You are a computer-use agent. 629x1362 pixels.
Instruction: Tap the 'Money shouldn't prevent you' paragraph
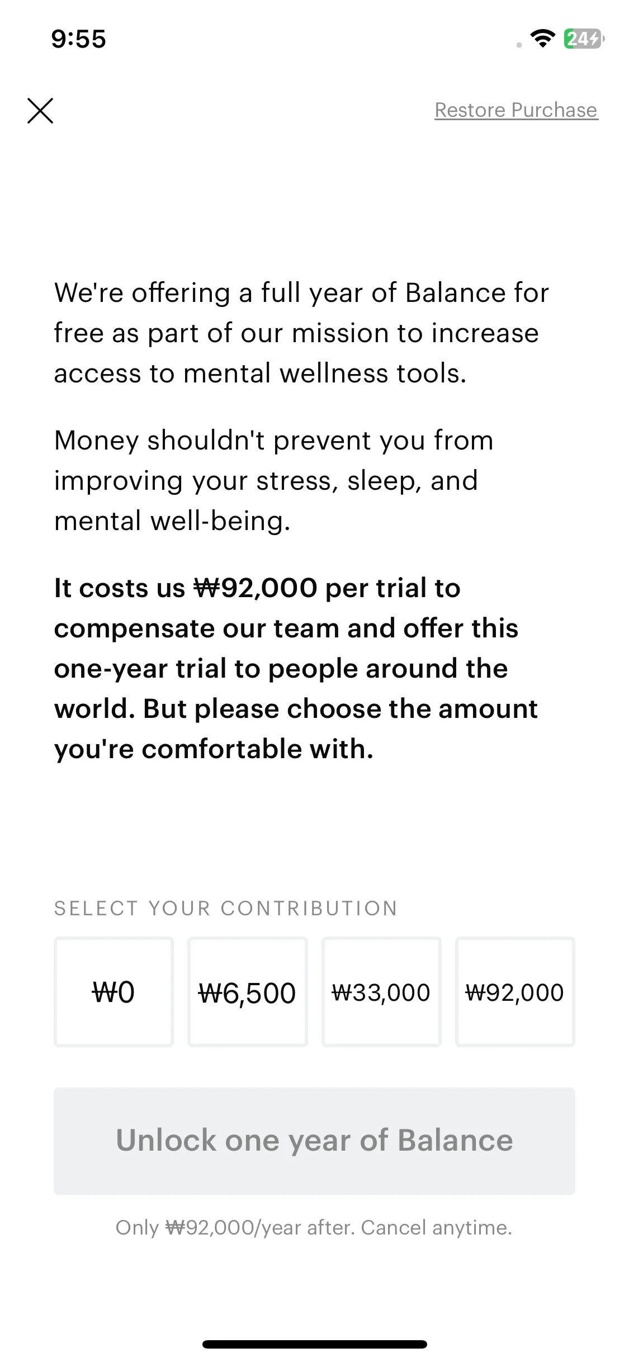tap(274, 480)
